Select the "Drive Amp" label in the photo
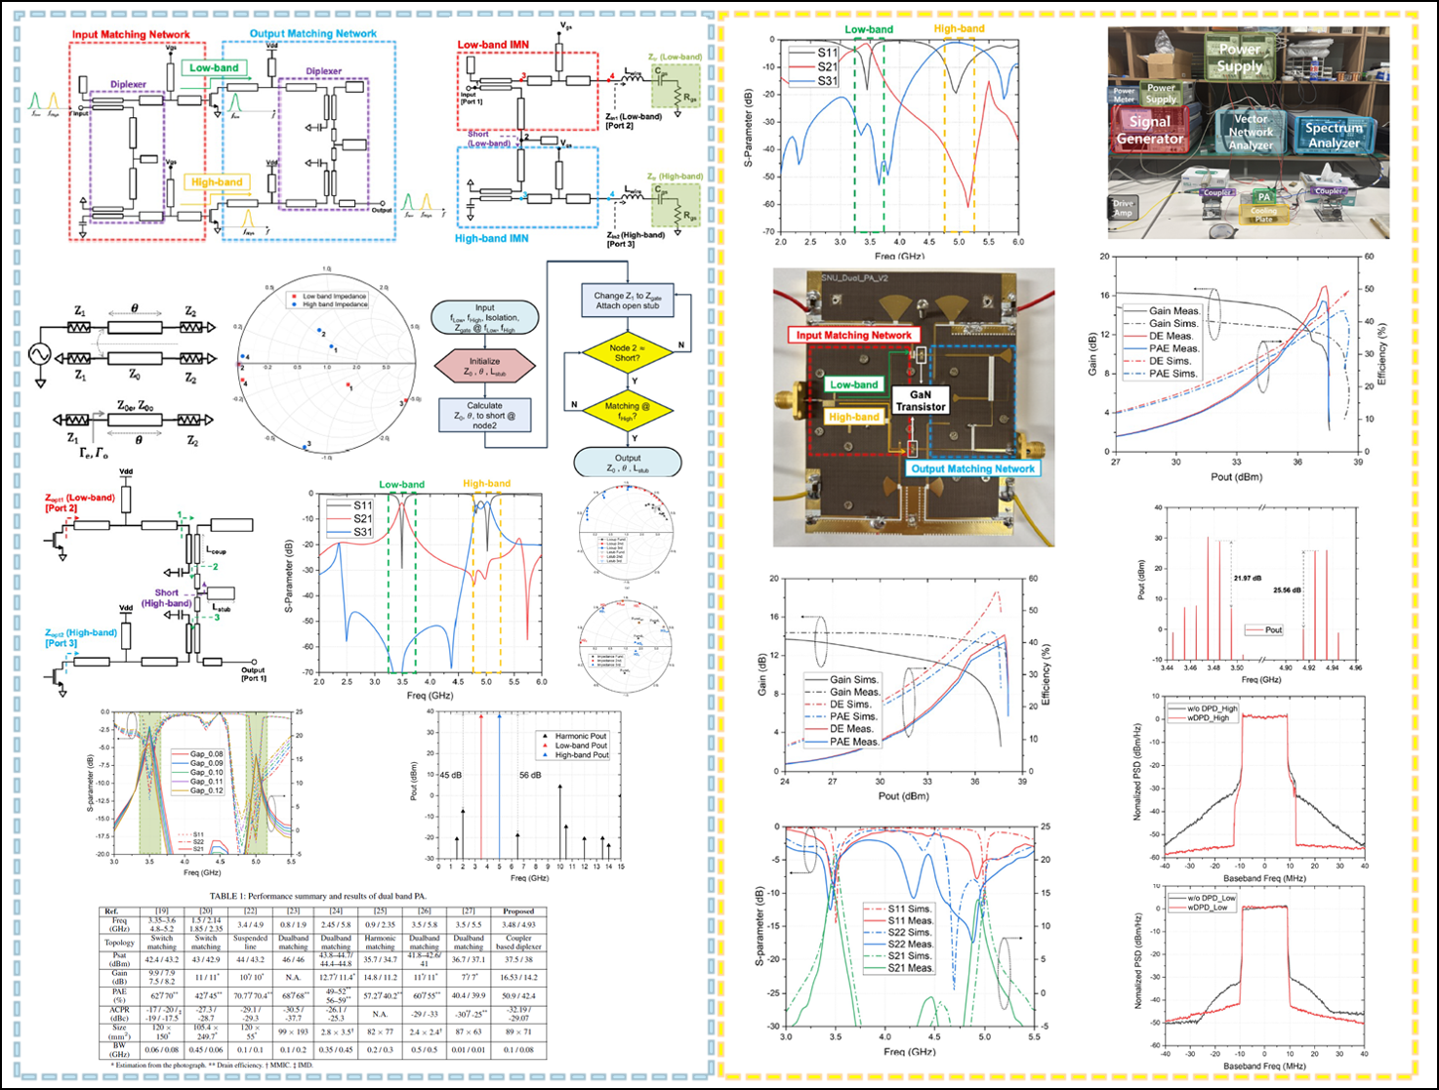The width and height of the screenshot is (1439, 1090). tap(1123, 208)
